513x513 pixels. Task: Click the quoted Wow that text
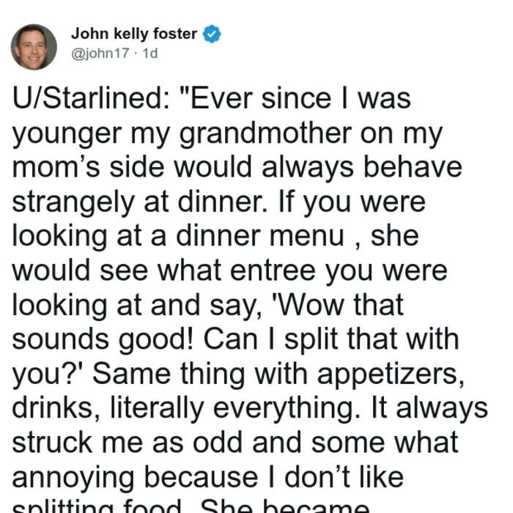(x=340, y=306)
